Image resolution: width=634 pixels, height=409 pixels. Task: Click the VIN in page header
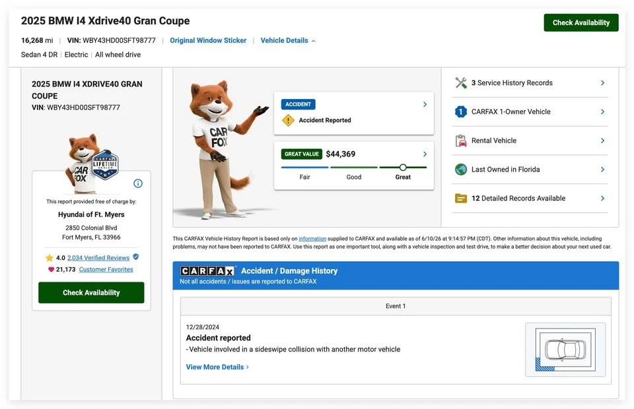click(x=111, y=40)
